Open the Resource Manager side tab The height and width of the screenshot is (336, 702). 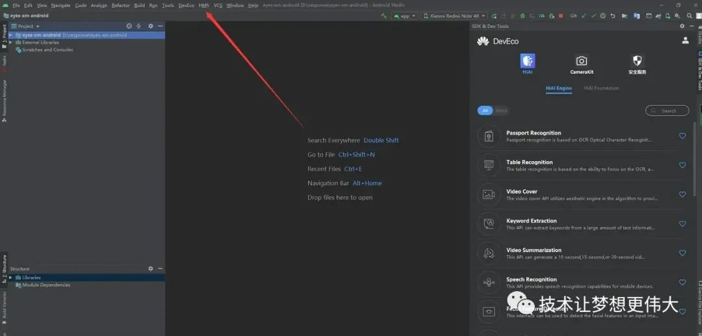tap(4, 101)
